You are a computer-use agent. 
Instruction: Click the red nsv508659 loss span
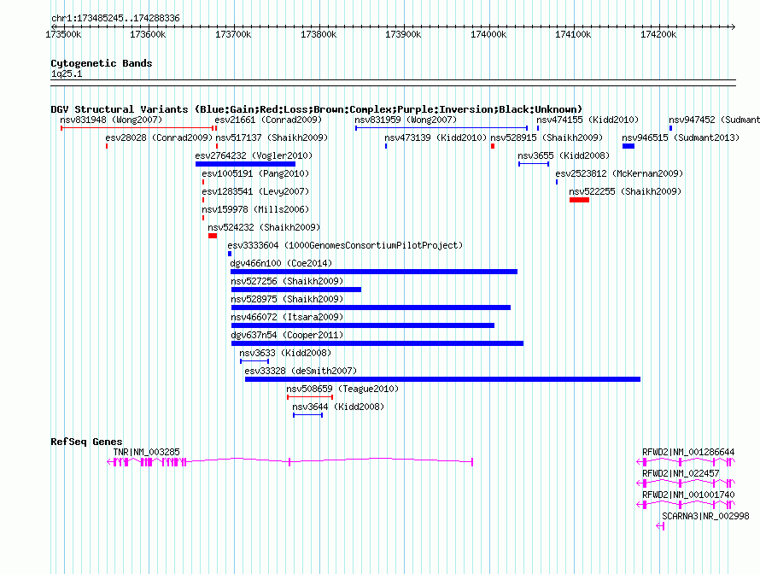pyautogui.click(x=310, y=397)
